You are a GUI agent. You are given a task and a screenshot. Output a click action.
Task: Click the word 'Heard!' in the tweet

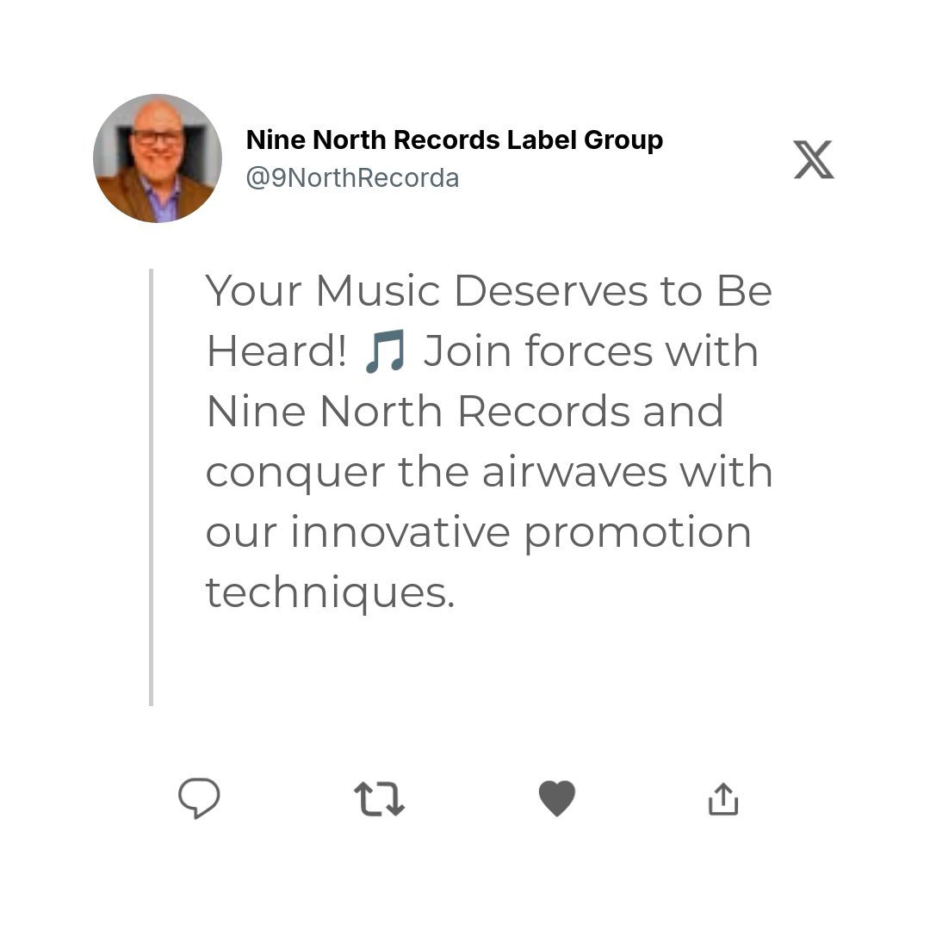(276, 351)
